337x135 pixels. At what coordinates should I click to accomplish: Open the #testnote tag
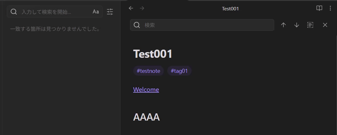pyautogui.click(x=149, y=71)
